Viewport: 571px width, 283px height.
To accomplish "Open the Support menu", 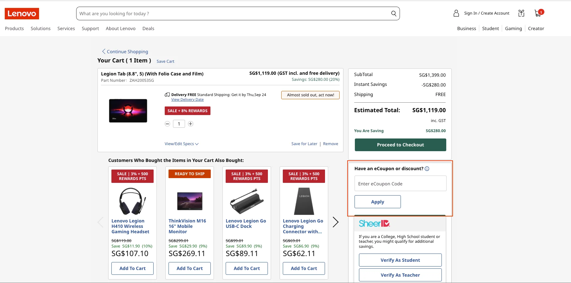I will coord(90,29).
